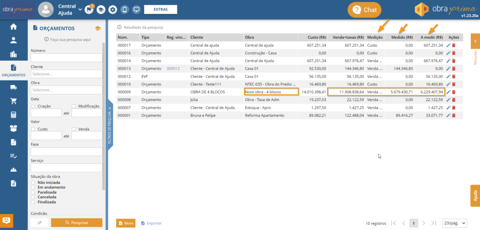480x230 pixels.
Task: Open the open-box stock sidebar icon
Action: point(14,129)
